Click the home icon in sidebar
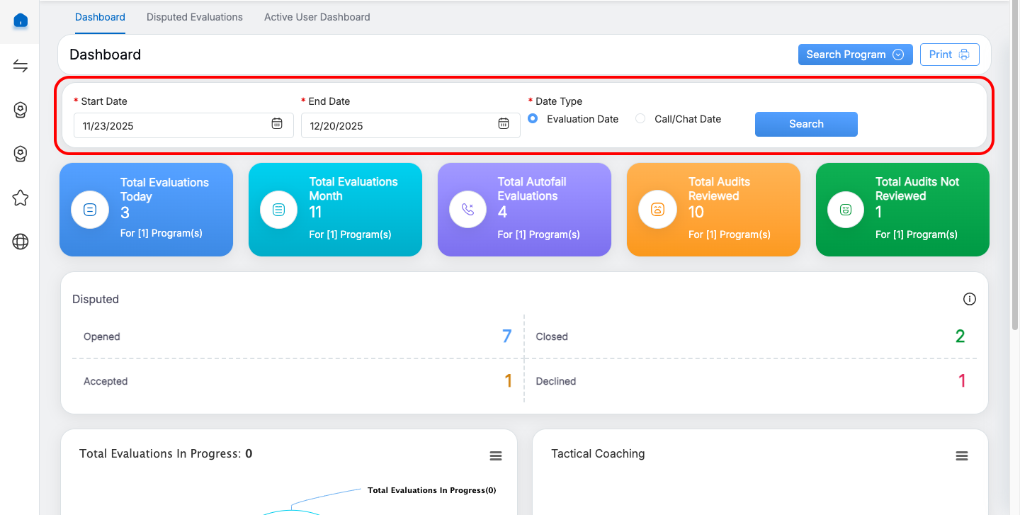The image size is (1020, 515). pos(21,21)
